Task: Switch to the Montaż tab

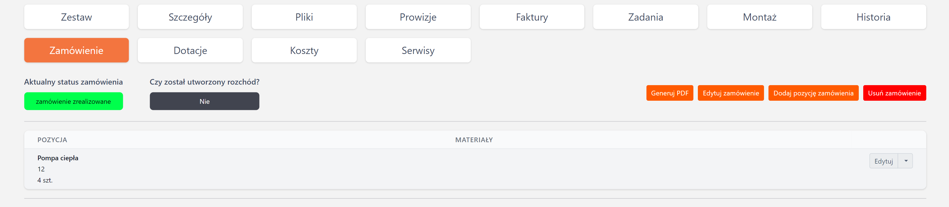Action: [759, 17]
